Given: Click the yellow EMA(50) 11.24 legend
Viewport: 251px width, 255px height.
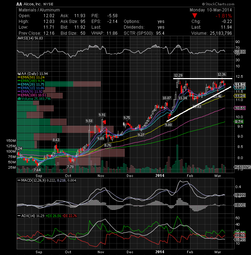Looking at the screenshot, I should [31, 77].
